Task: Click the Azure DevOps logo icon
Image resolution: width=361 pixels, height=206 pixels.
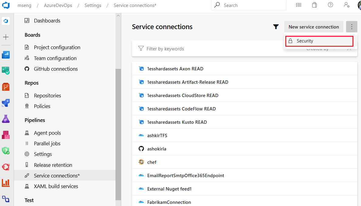Action: (x=6, y=5)
